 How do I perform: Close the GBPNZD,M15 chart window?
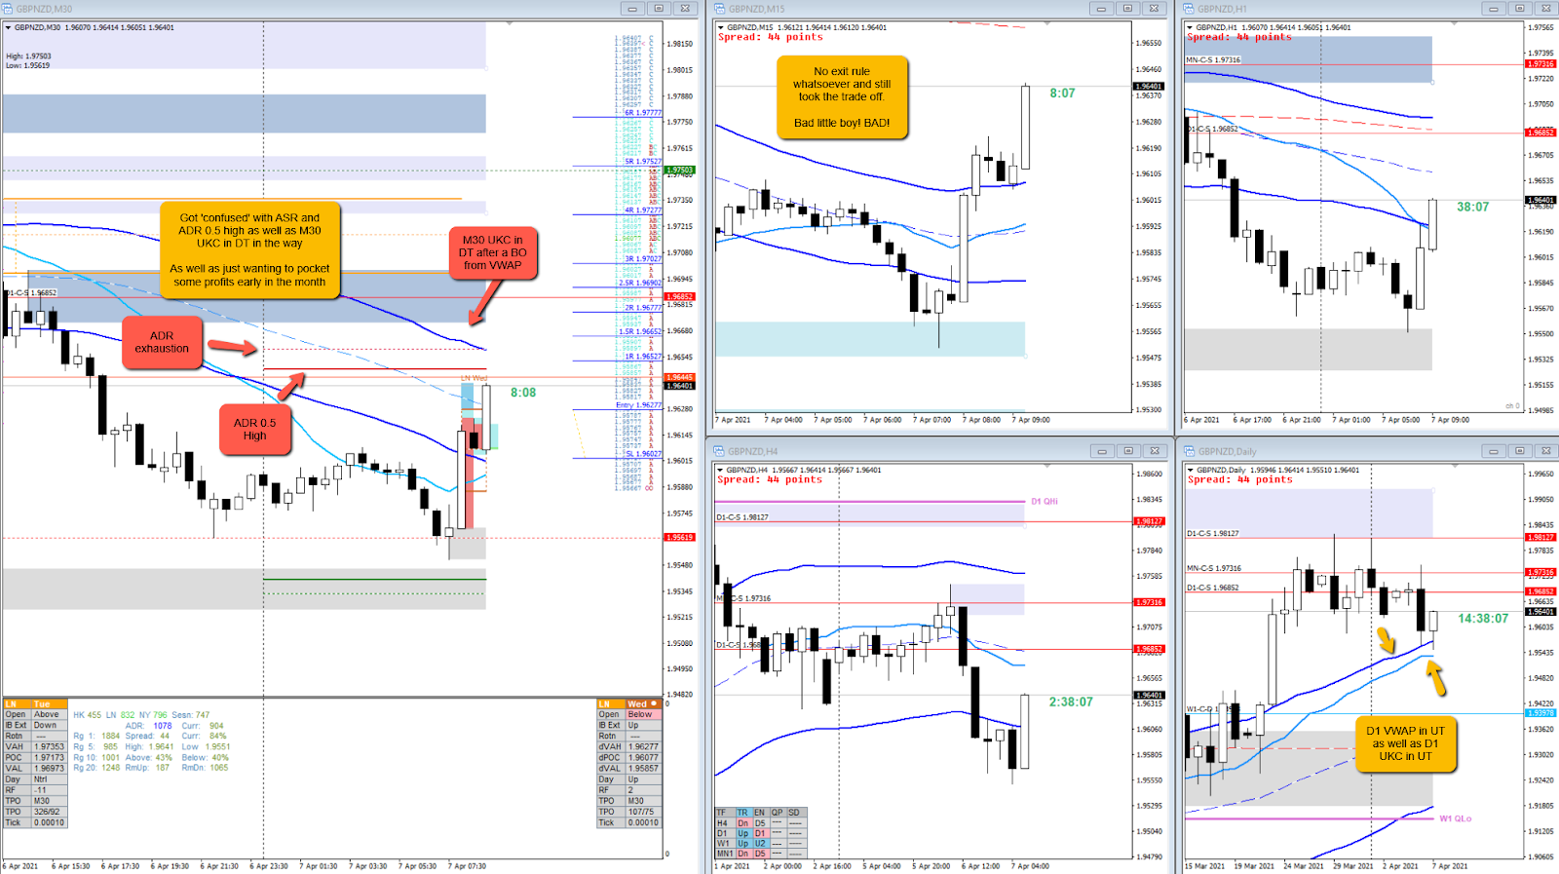tap(1154, 9)
